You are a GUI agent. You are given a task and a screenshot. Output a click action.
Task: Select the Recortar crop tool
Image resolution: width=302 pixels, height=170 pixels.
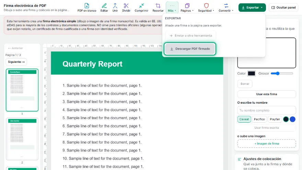point(158,8)
